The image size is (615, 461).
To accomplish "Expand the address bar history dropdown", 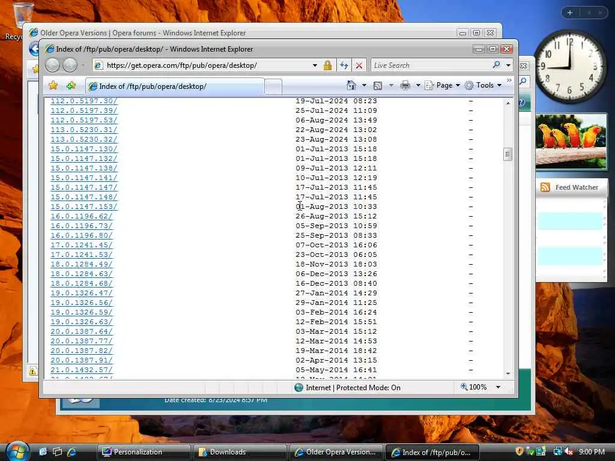I will click(x=315, y=65).
